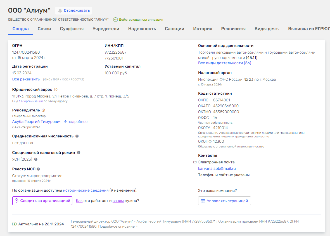The width and height of the screenshot is (330, 236).
Task: Click Управлять страницей button
Action: pos(224,201)
